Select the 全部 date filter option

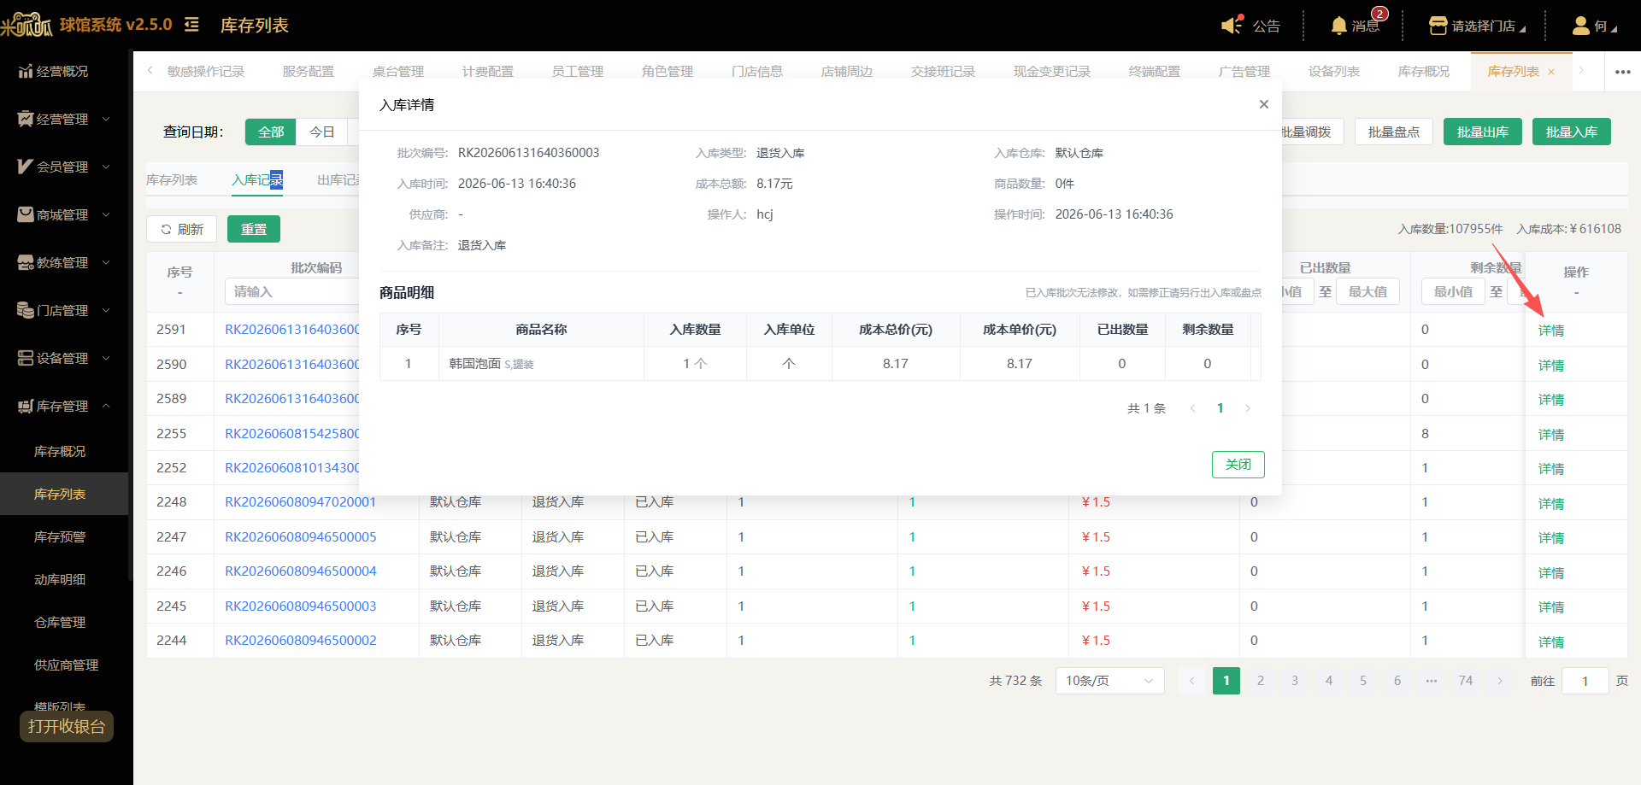pos(270,132)
